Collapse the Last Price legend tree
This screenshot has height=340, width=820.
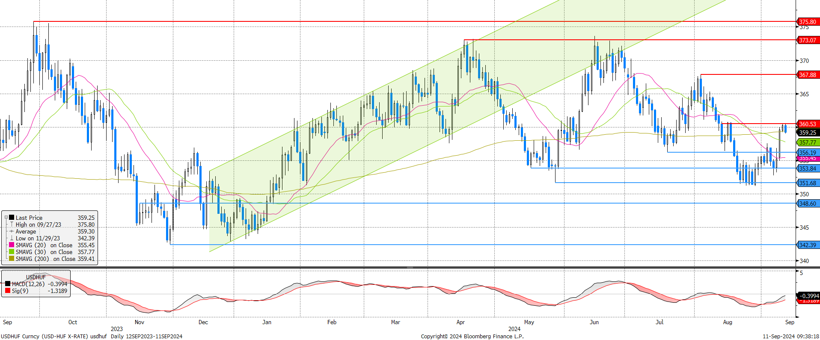click(6, 217)
